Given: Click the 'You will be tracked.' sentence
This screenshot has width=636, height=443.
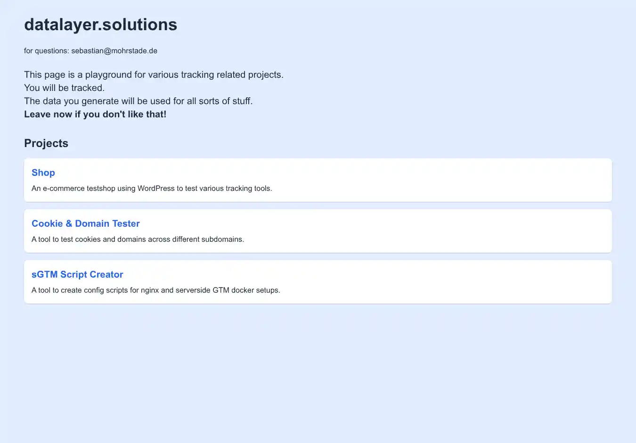Looking at the screenshot, I should [64, 88].
